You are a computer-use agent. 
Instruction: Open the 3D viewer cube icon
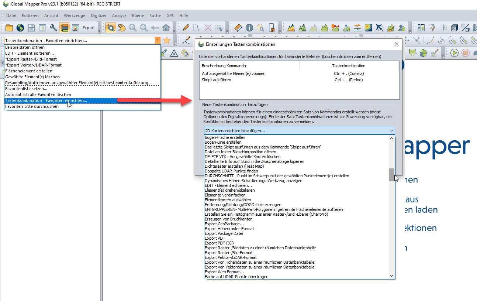[x=454, y=28]
